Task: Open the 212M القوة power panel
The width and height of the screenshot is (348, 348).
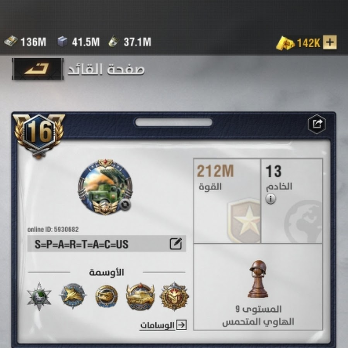Action: point(227,201)
